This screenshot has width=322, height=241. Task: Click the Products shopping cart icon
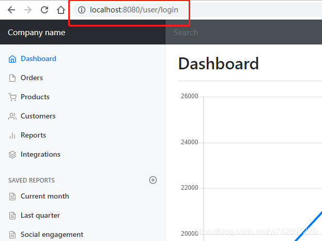(12, 97)
